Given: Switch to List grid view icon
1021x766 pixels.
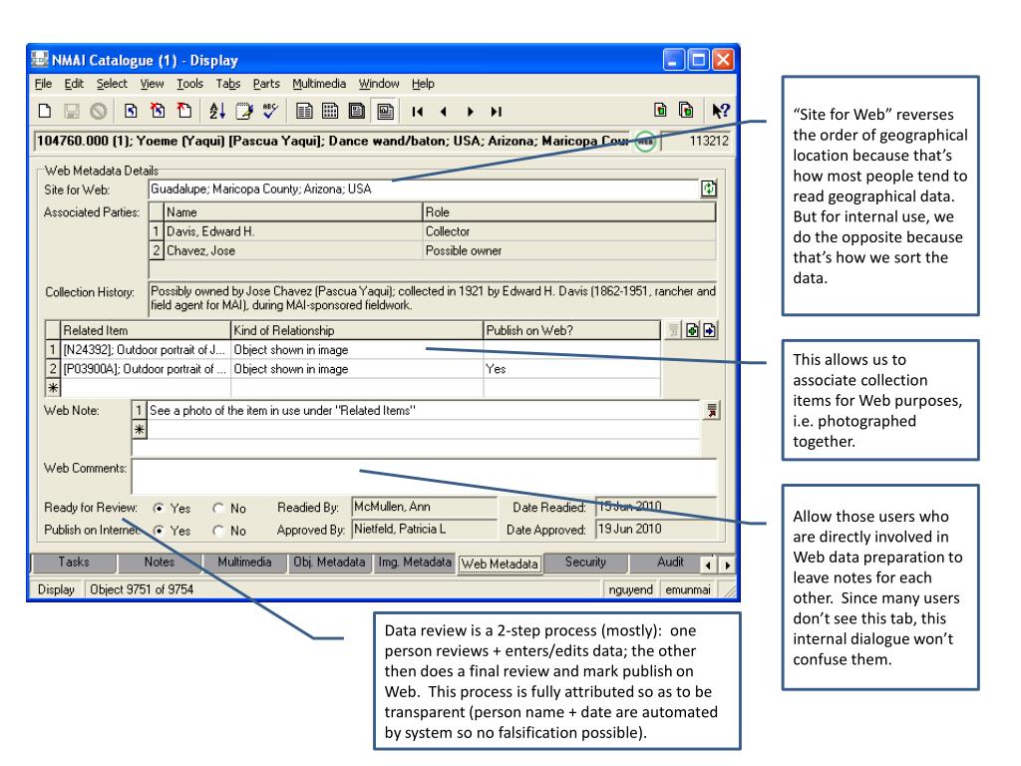Looking at the screenshot, I should (330, 111).
